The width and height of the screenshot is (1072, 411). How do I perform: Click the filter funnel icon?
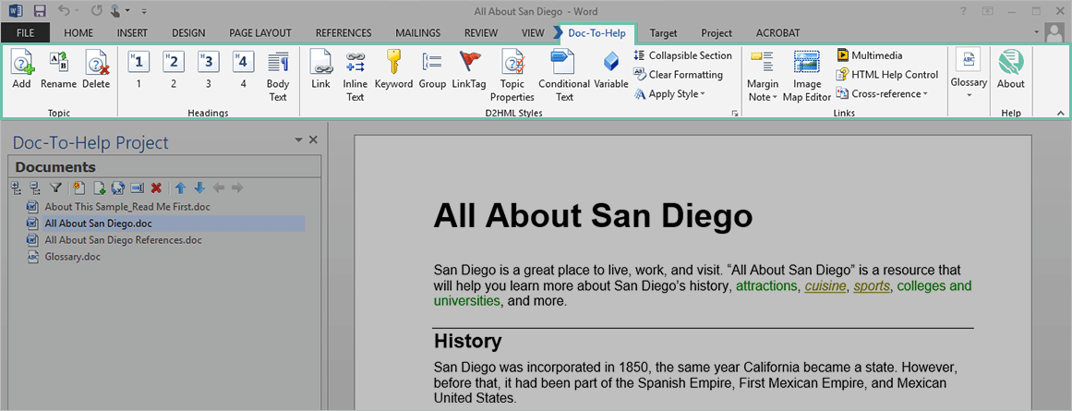click(x=56, y=187)
